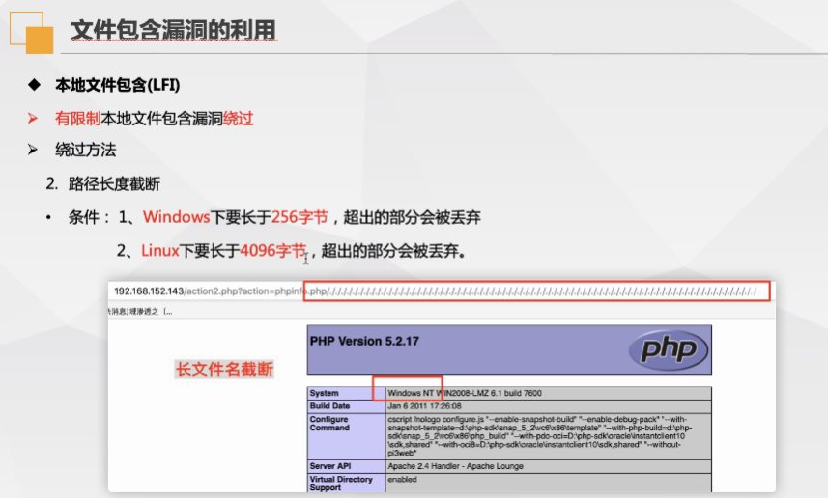Image resolution: width=828 pixels, height=498 pixels.
Task: Click the value enabled in the table
Action: pos(402,479)
